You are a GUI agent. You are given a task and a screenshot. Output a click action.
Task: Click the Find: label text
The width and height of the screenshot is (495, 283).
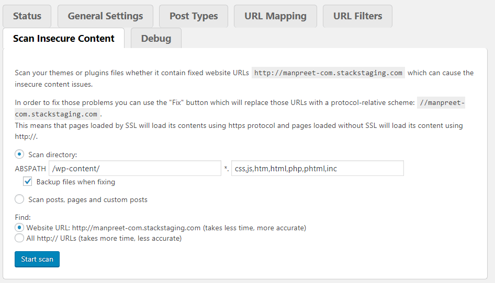point(22,217)
